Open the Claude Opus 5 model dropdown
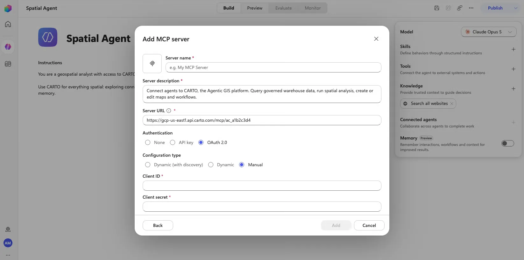The height and width of the screenshot is (260, 524). [x=489, y=32]
